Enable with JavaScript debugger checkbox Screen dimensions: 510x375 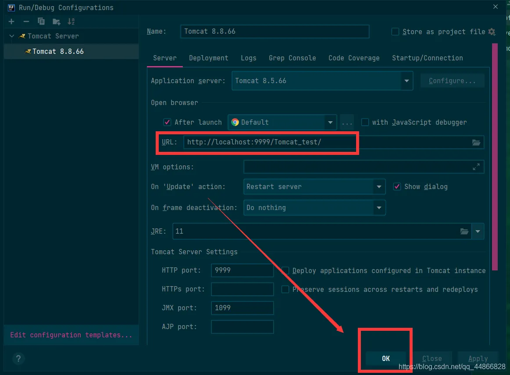click(x=365, y=122)
